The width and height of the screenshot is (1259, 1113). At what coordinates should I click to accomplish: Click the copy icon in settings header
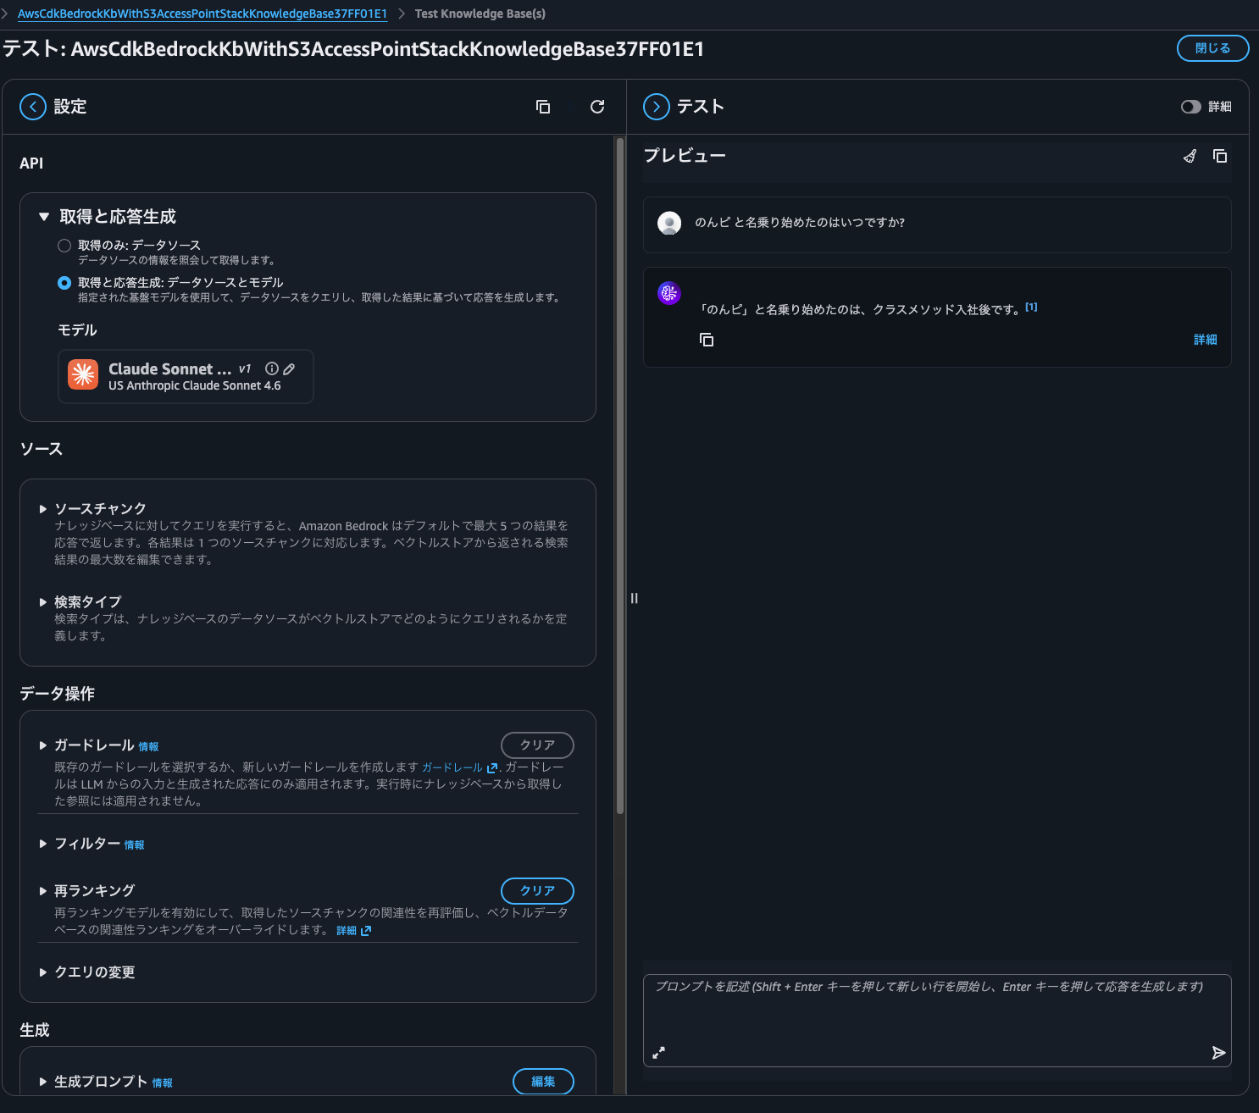coord(543,107)
